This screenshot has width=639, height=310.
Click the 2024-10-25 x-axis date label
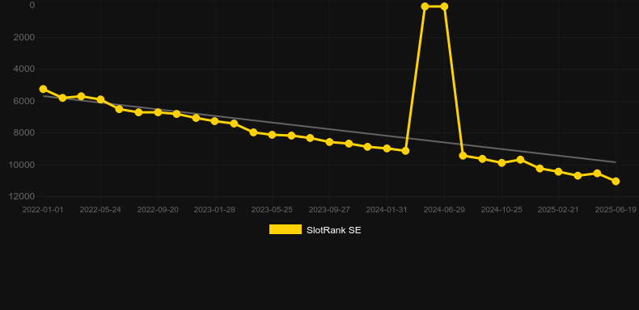(501, 210)
